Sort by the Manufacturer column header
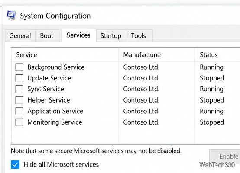The width and height of the screenshot is (240, 173). click(x=157, y=55)
